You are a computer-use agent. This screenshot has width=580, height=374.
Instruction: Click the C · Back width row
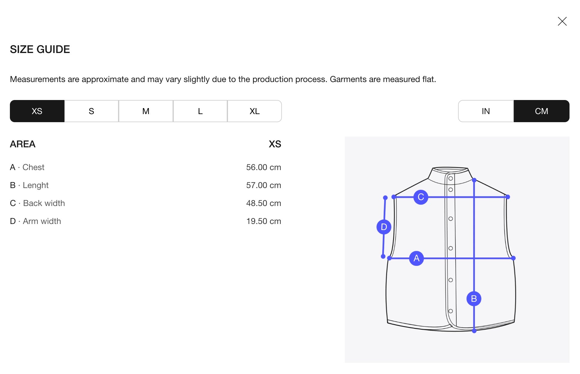[146, 203]
